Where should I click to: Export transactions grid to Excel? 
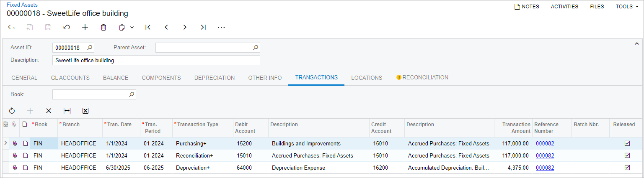tap(85, 111)
